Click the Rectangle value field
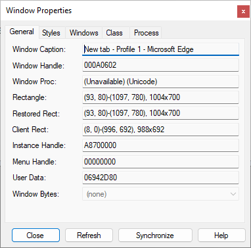 pos(160,97)
